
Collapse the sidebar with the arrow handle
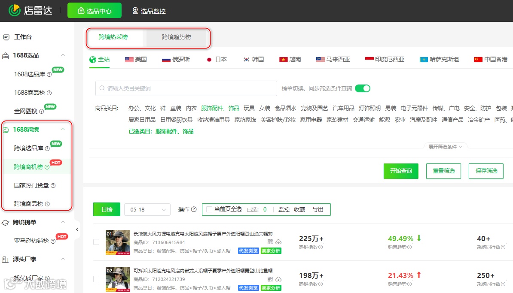coord(77,230)
